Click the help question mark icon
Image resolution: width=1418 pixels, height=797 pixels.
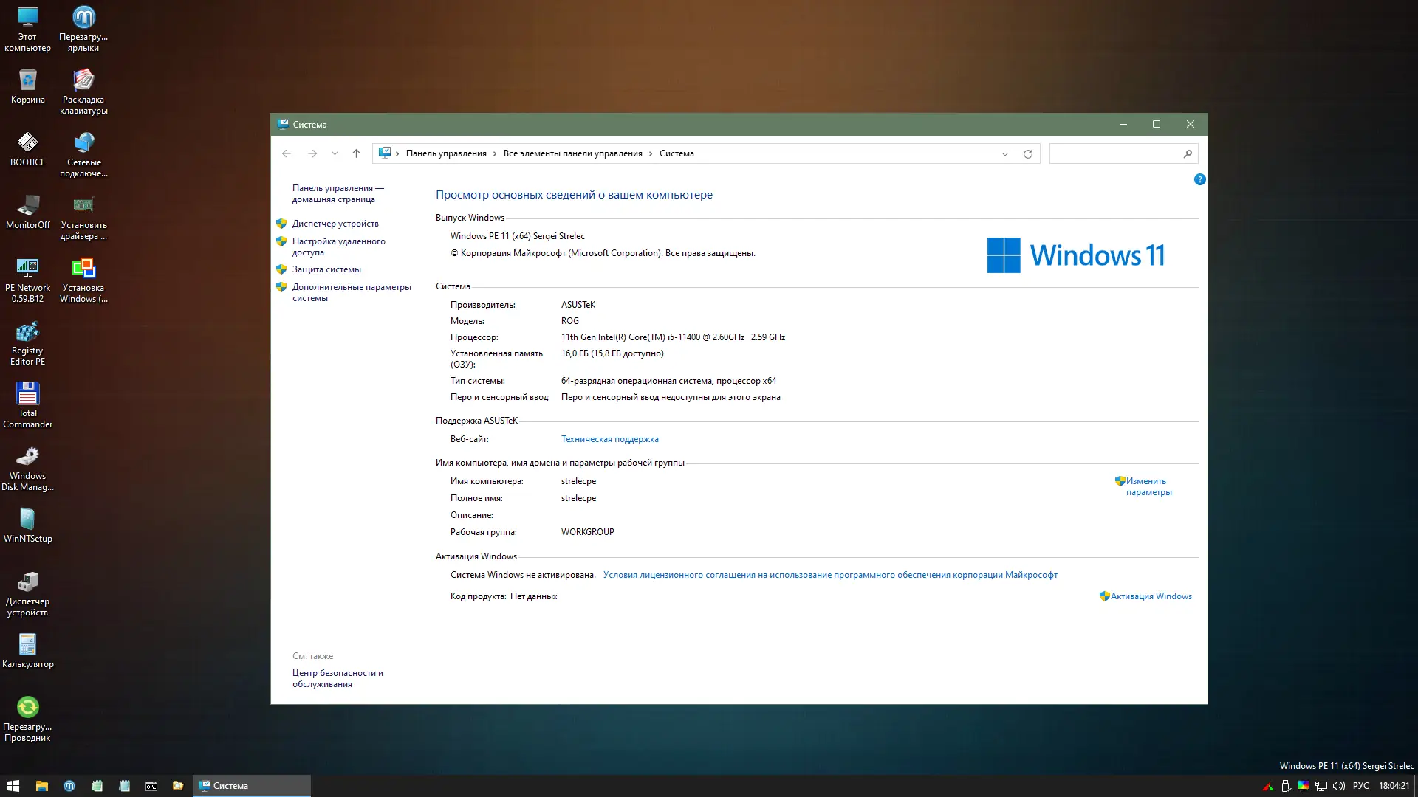tap(1199, 179)
